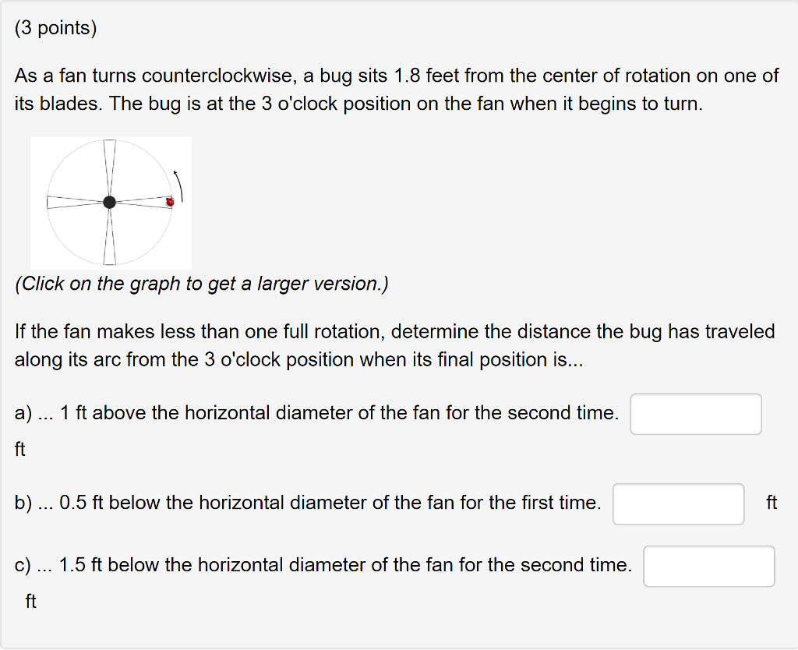
Task: Click the italic larger version instruction text
Action: (203, 283)
